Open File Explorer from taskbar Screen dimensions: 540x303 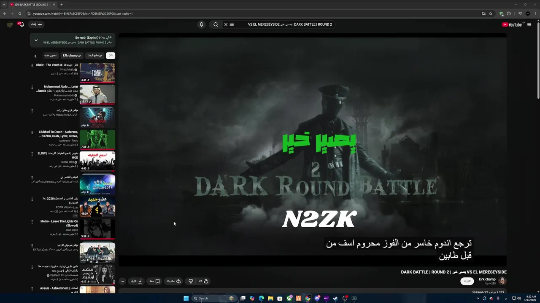pyautogui.click(x=270, y=298)
